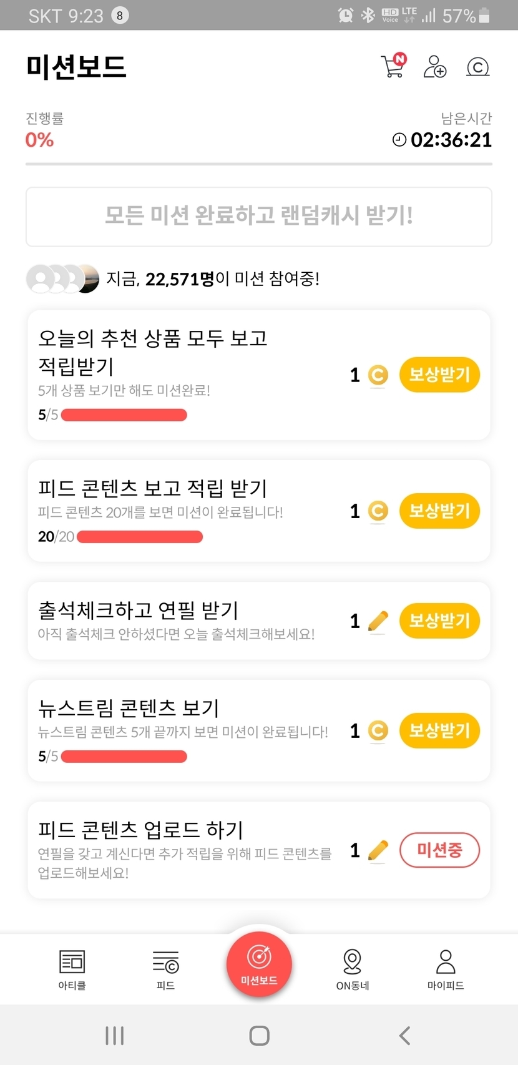This screenshot has height=1065, width=518.
Task: Tap the add friend icon
Action: point(435,66)
